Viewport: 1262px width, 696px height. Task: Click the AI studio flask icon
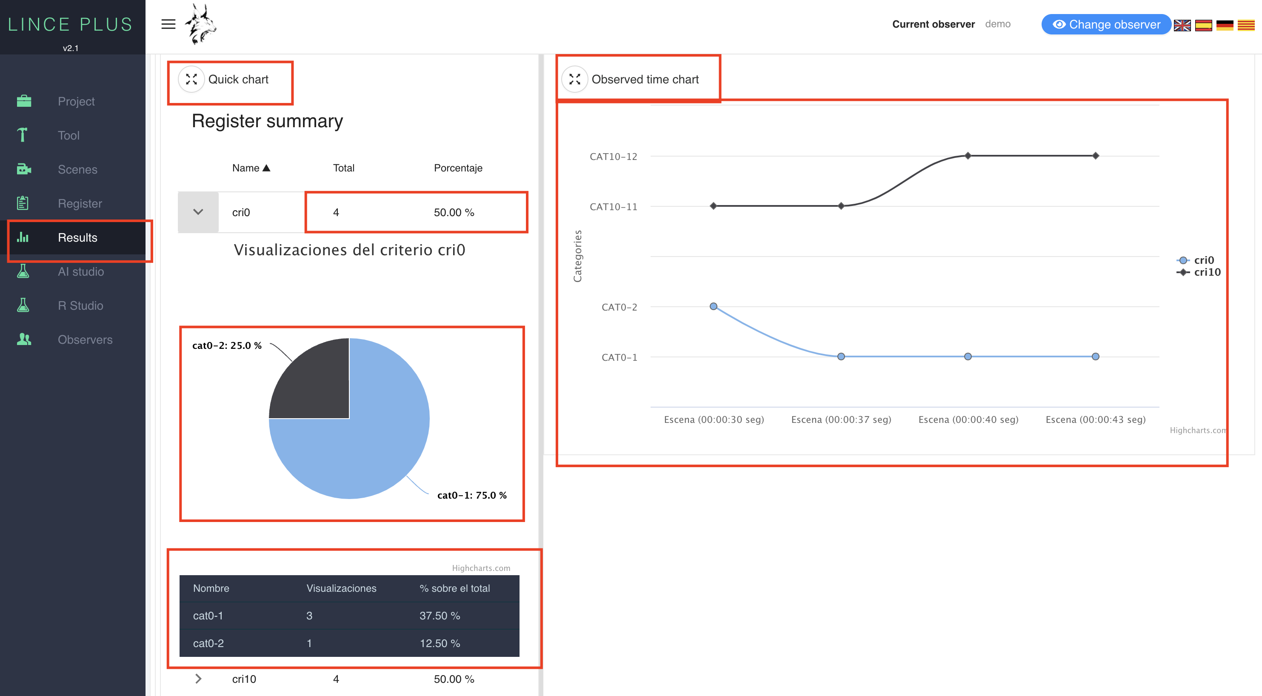pos(23,271)
